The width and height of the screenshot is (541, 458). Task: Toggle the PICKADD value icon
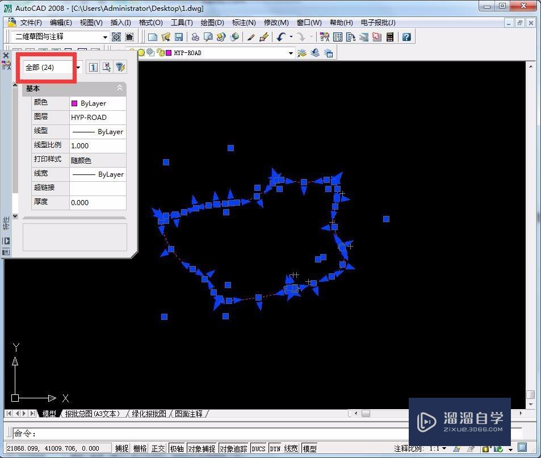point(93,67)
